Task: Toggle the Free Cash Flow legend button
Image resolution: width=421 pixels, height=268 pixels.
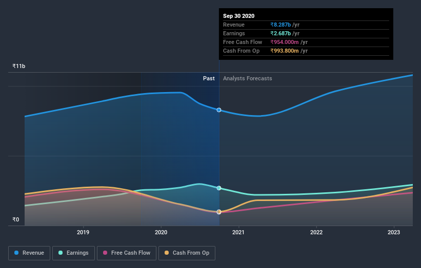Action: tap(127, 253)
